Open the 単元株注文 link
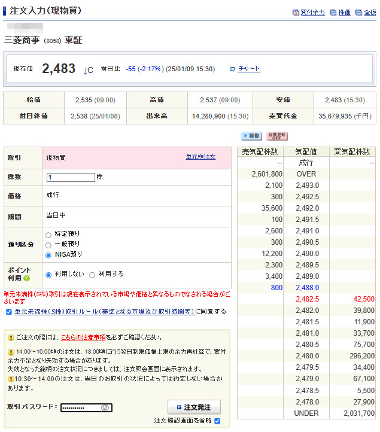This screenshot has height=432, width=380. coord(200,157)
